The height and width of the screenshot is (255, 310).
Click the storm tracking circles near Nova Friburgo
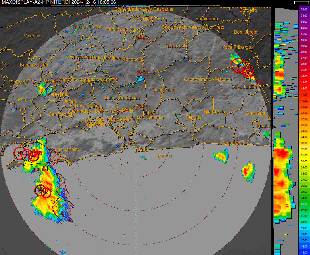242,67
